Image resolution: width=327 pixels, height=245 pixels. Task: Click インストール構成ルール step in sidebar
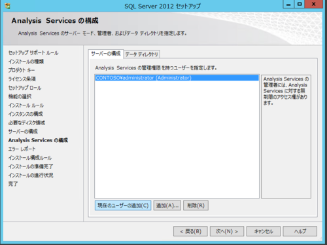(x=30, y=158)
